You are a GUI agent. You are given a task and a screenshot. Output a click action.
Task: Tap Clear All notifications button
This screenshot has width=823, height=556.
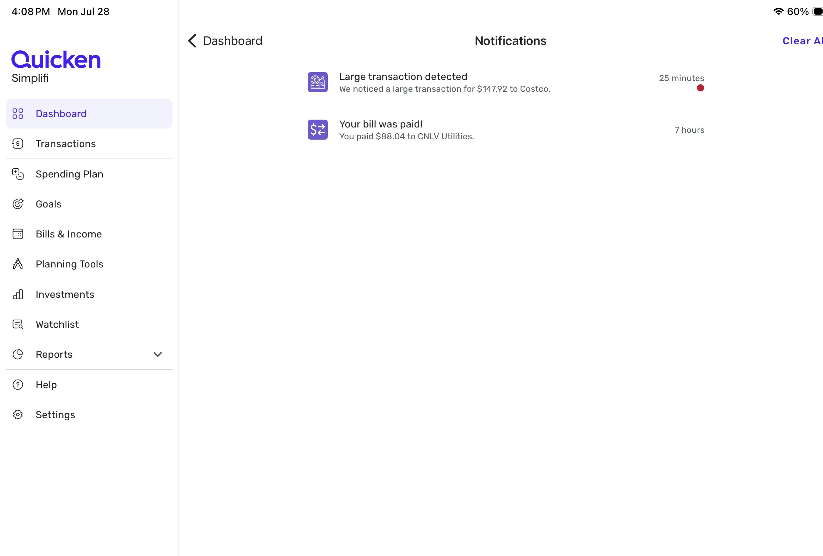(803, 41)
